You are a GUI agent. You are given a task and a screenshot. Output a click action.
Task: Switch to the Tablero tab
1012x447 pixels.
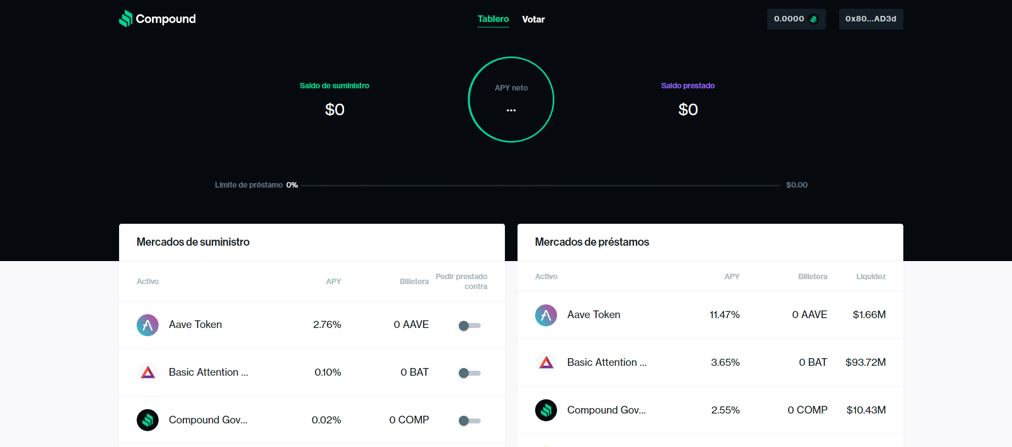493,19
